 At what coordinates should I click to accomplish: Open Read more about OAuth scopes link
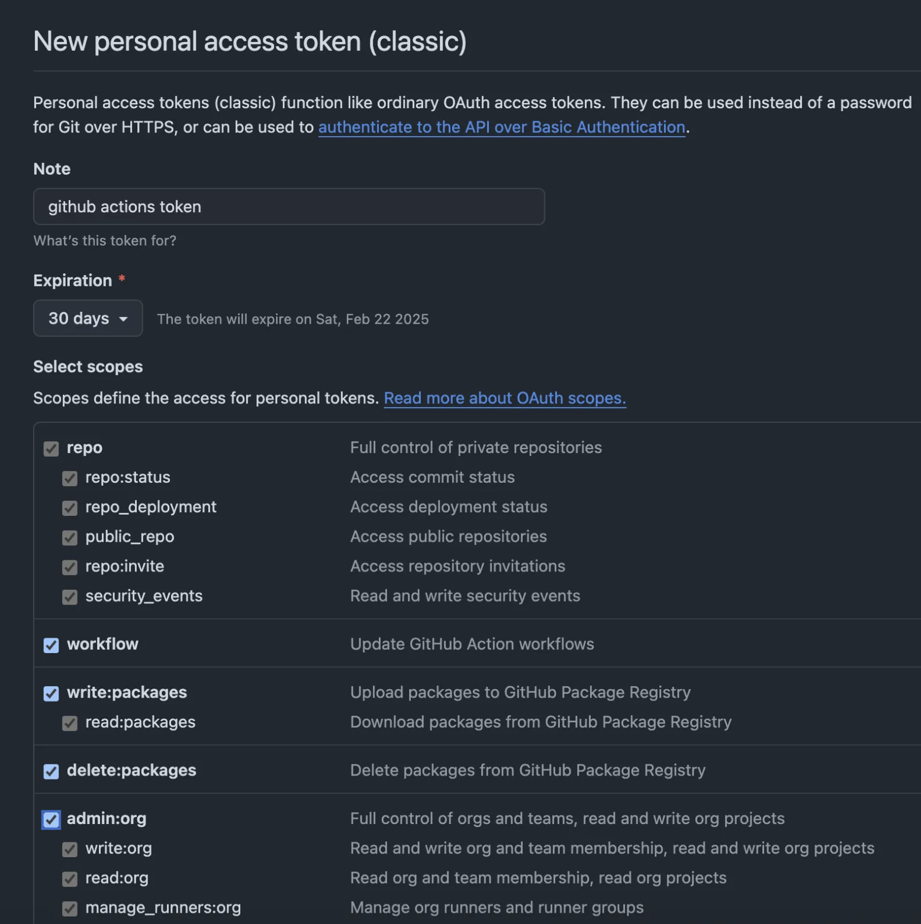coord(504,398)
